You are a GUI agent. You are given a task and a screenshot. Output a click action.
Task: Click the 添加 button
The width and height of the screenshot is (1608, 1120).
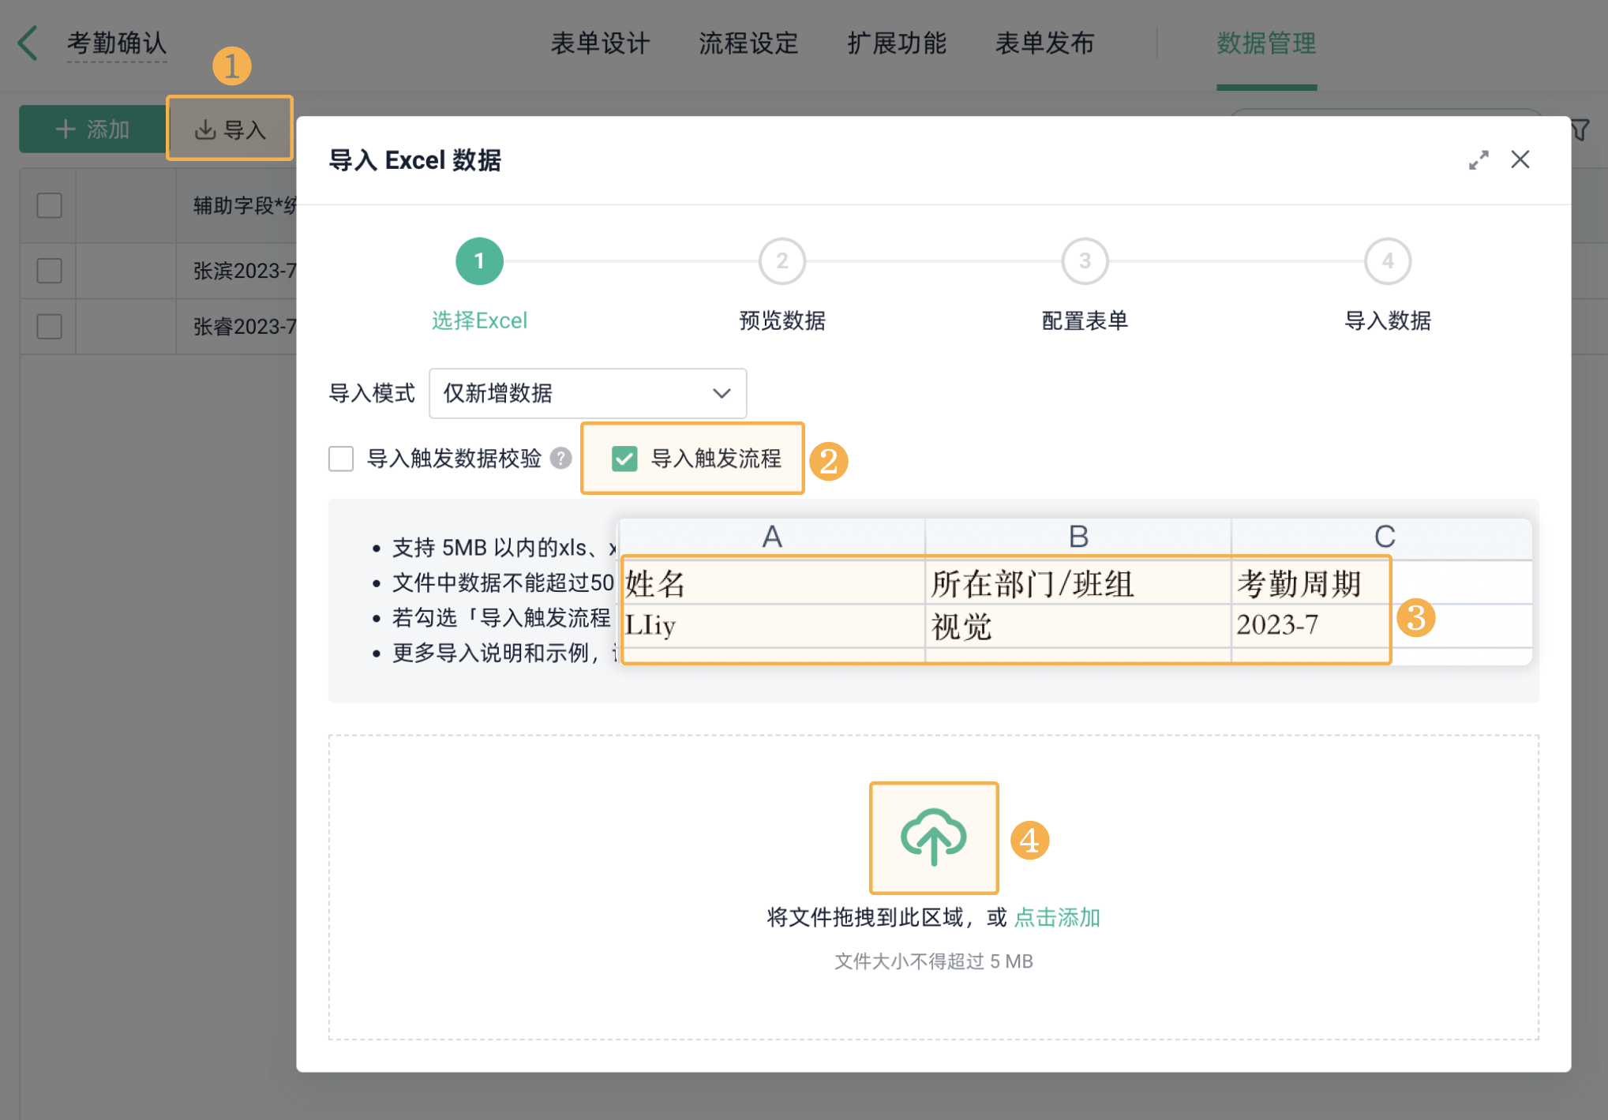point(92,129)
